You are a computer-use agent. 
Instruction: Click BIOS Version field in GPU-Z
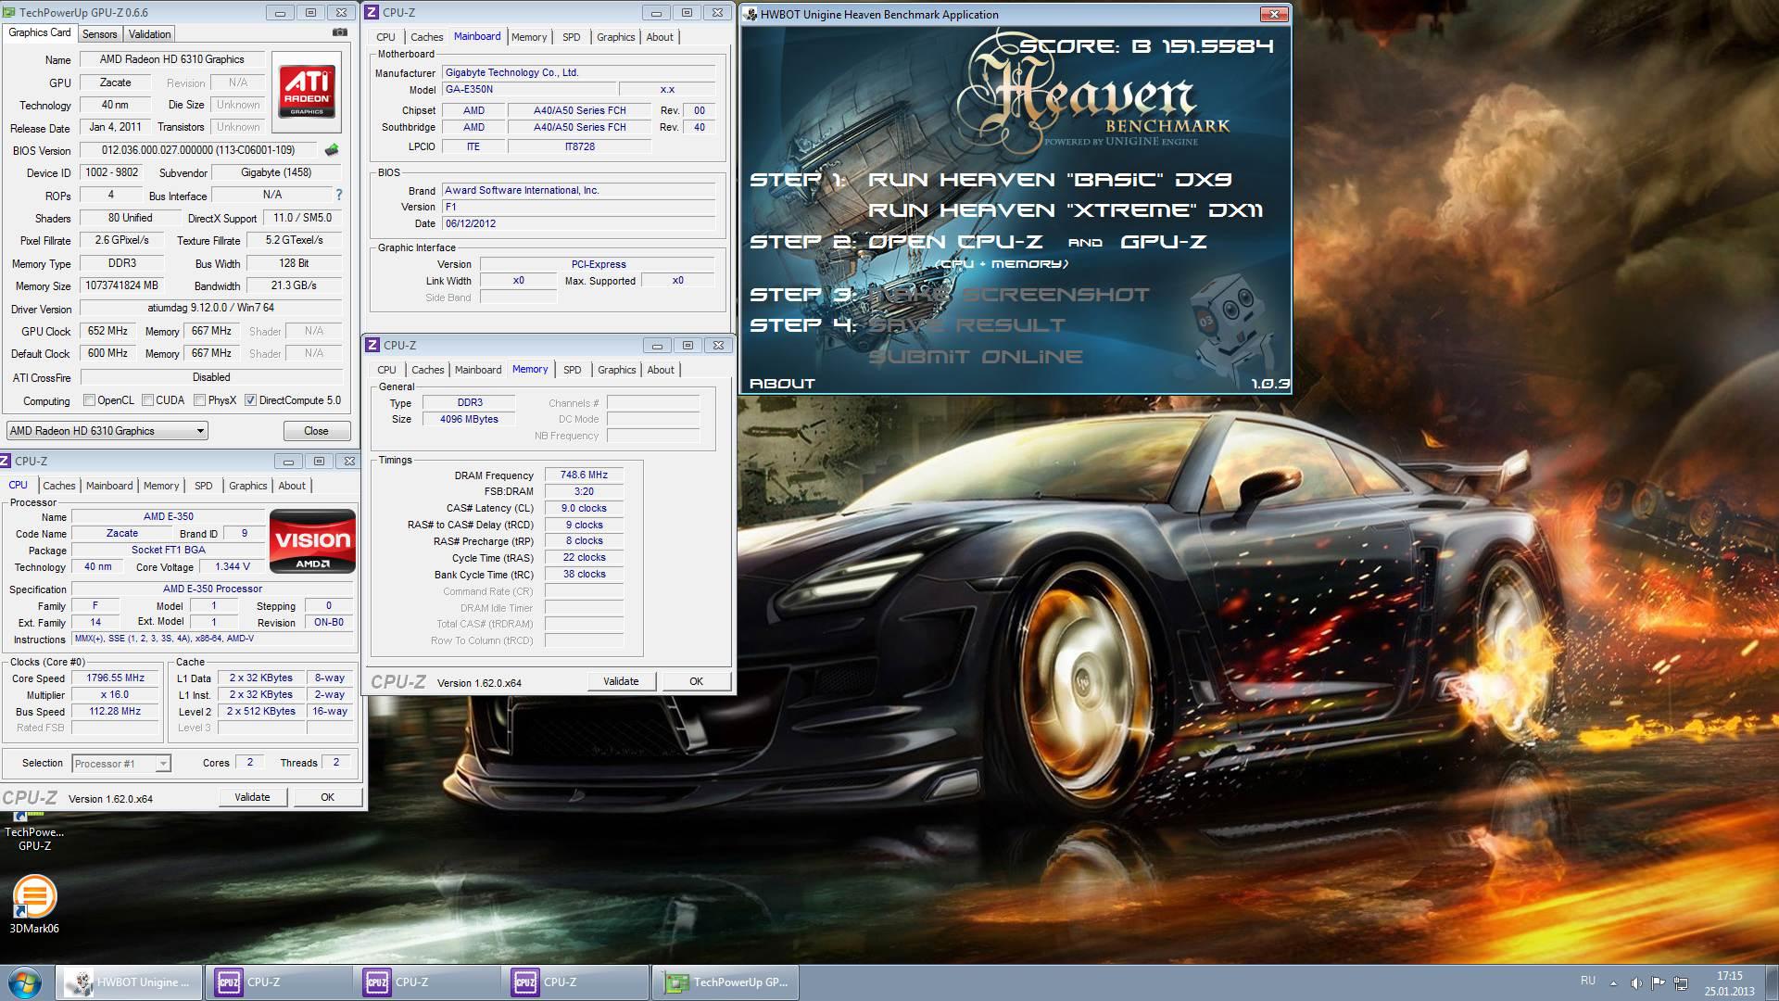coord(198,150)
